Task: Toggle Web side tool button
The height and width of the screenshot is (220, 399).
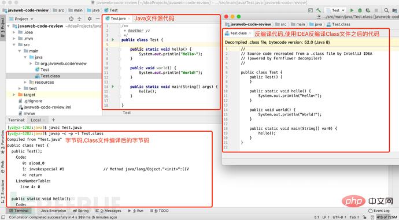Action: pos(3,167)
